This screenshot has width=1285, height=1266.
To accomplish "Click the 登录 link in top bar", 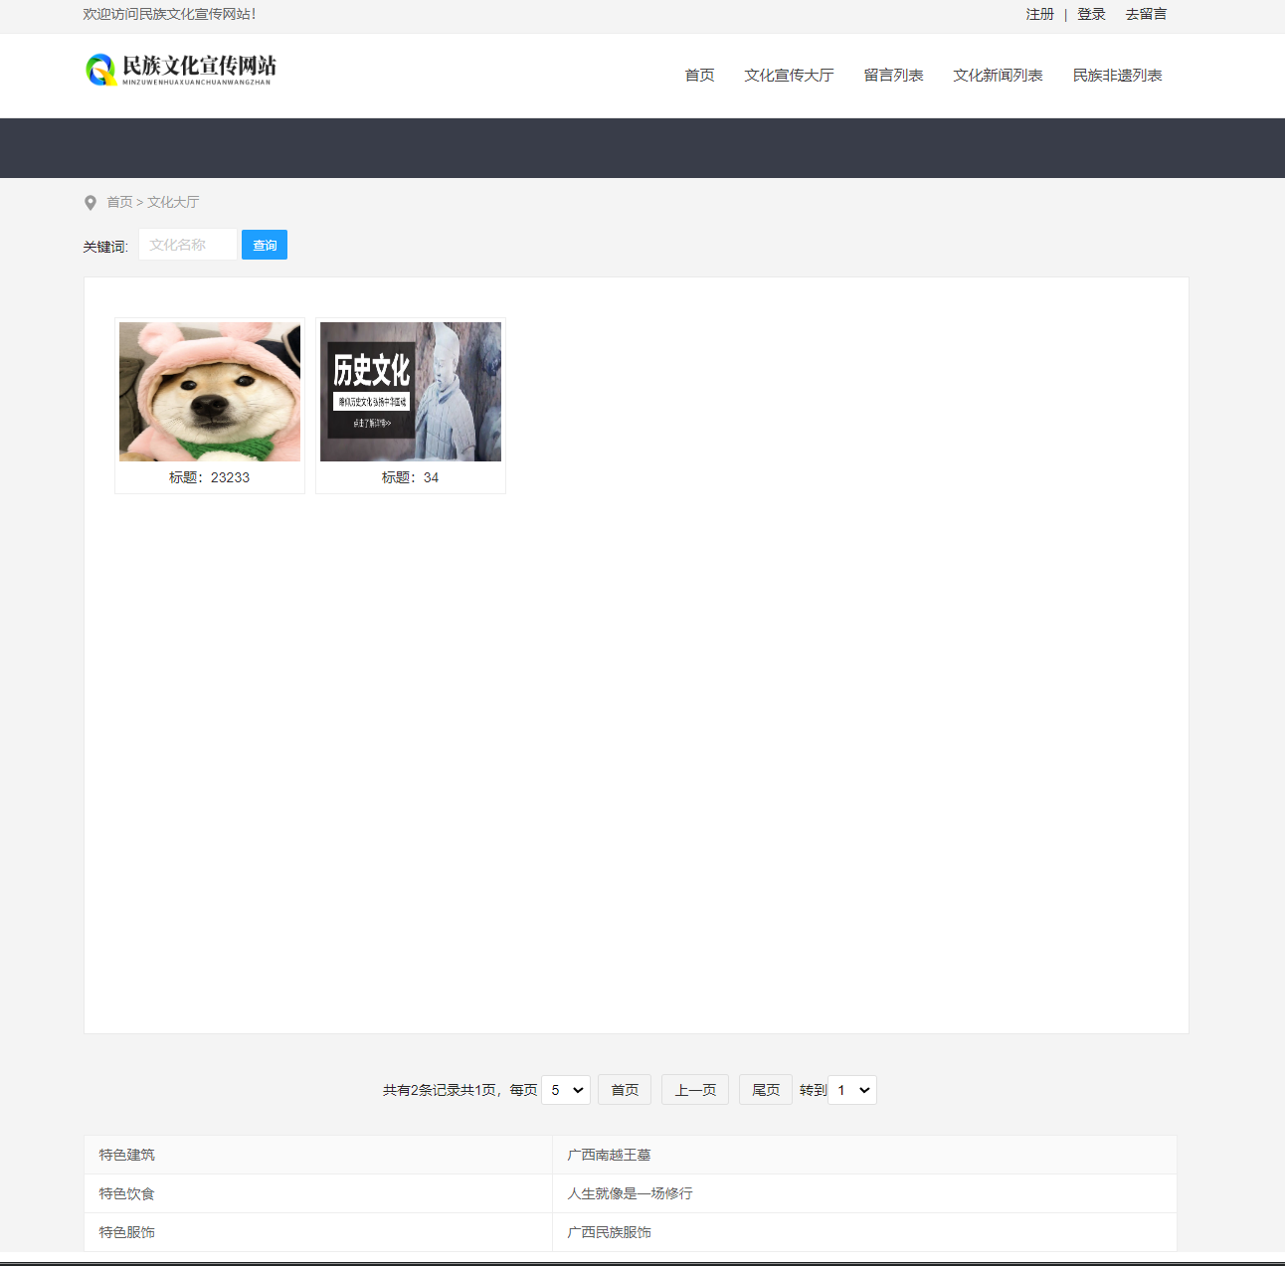I will 1091,15.
